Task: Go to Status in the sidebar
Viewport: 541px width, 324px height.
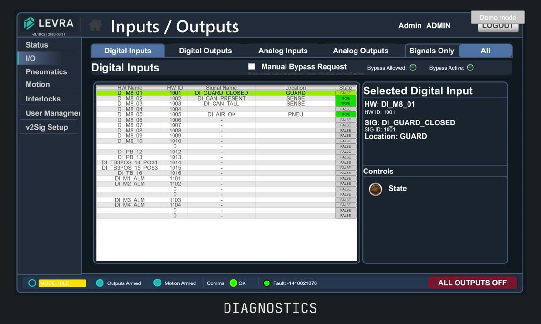Action: pyautogui.click(x=37, y=45)
